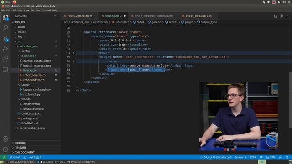Viewport: 292px width, 164px height.
Task: Click remote window indicator in status bar
Action: tap(4, 157)
